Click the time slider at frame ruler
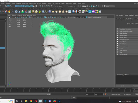The height and width of the screenshot is (103, 138). (66, 90)
